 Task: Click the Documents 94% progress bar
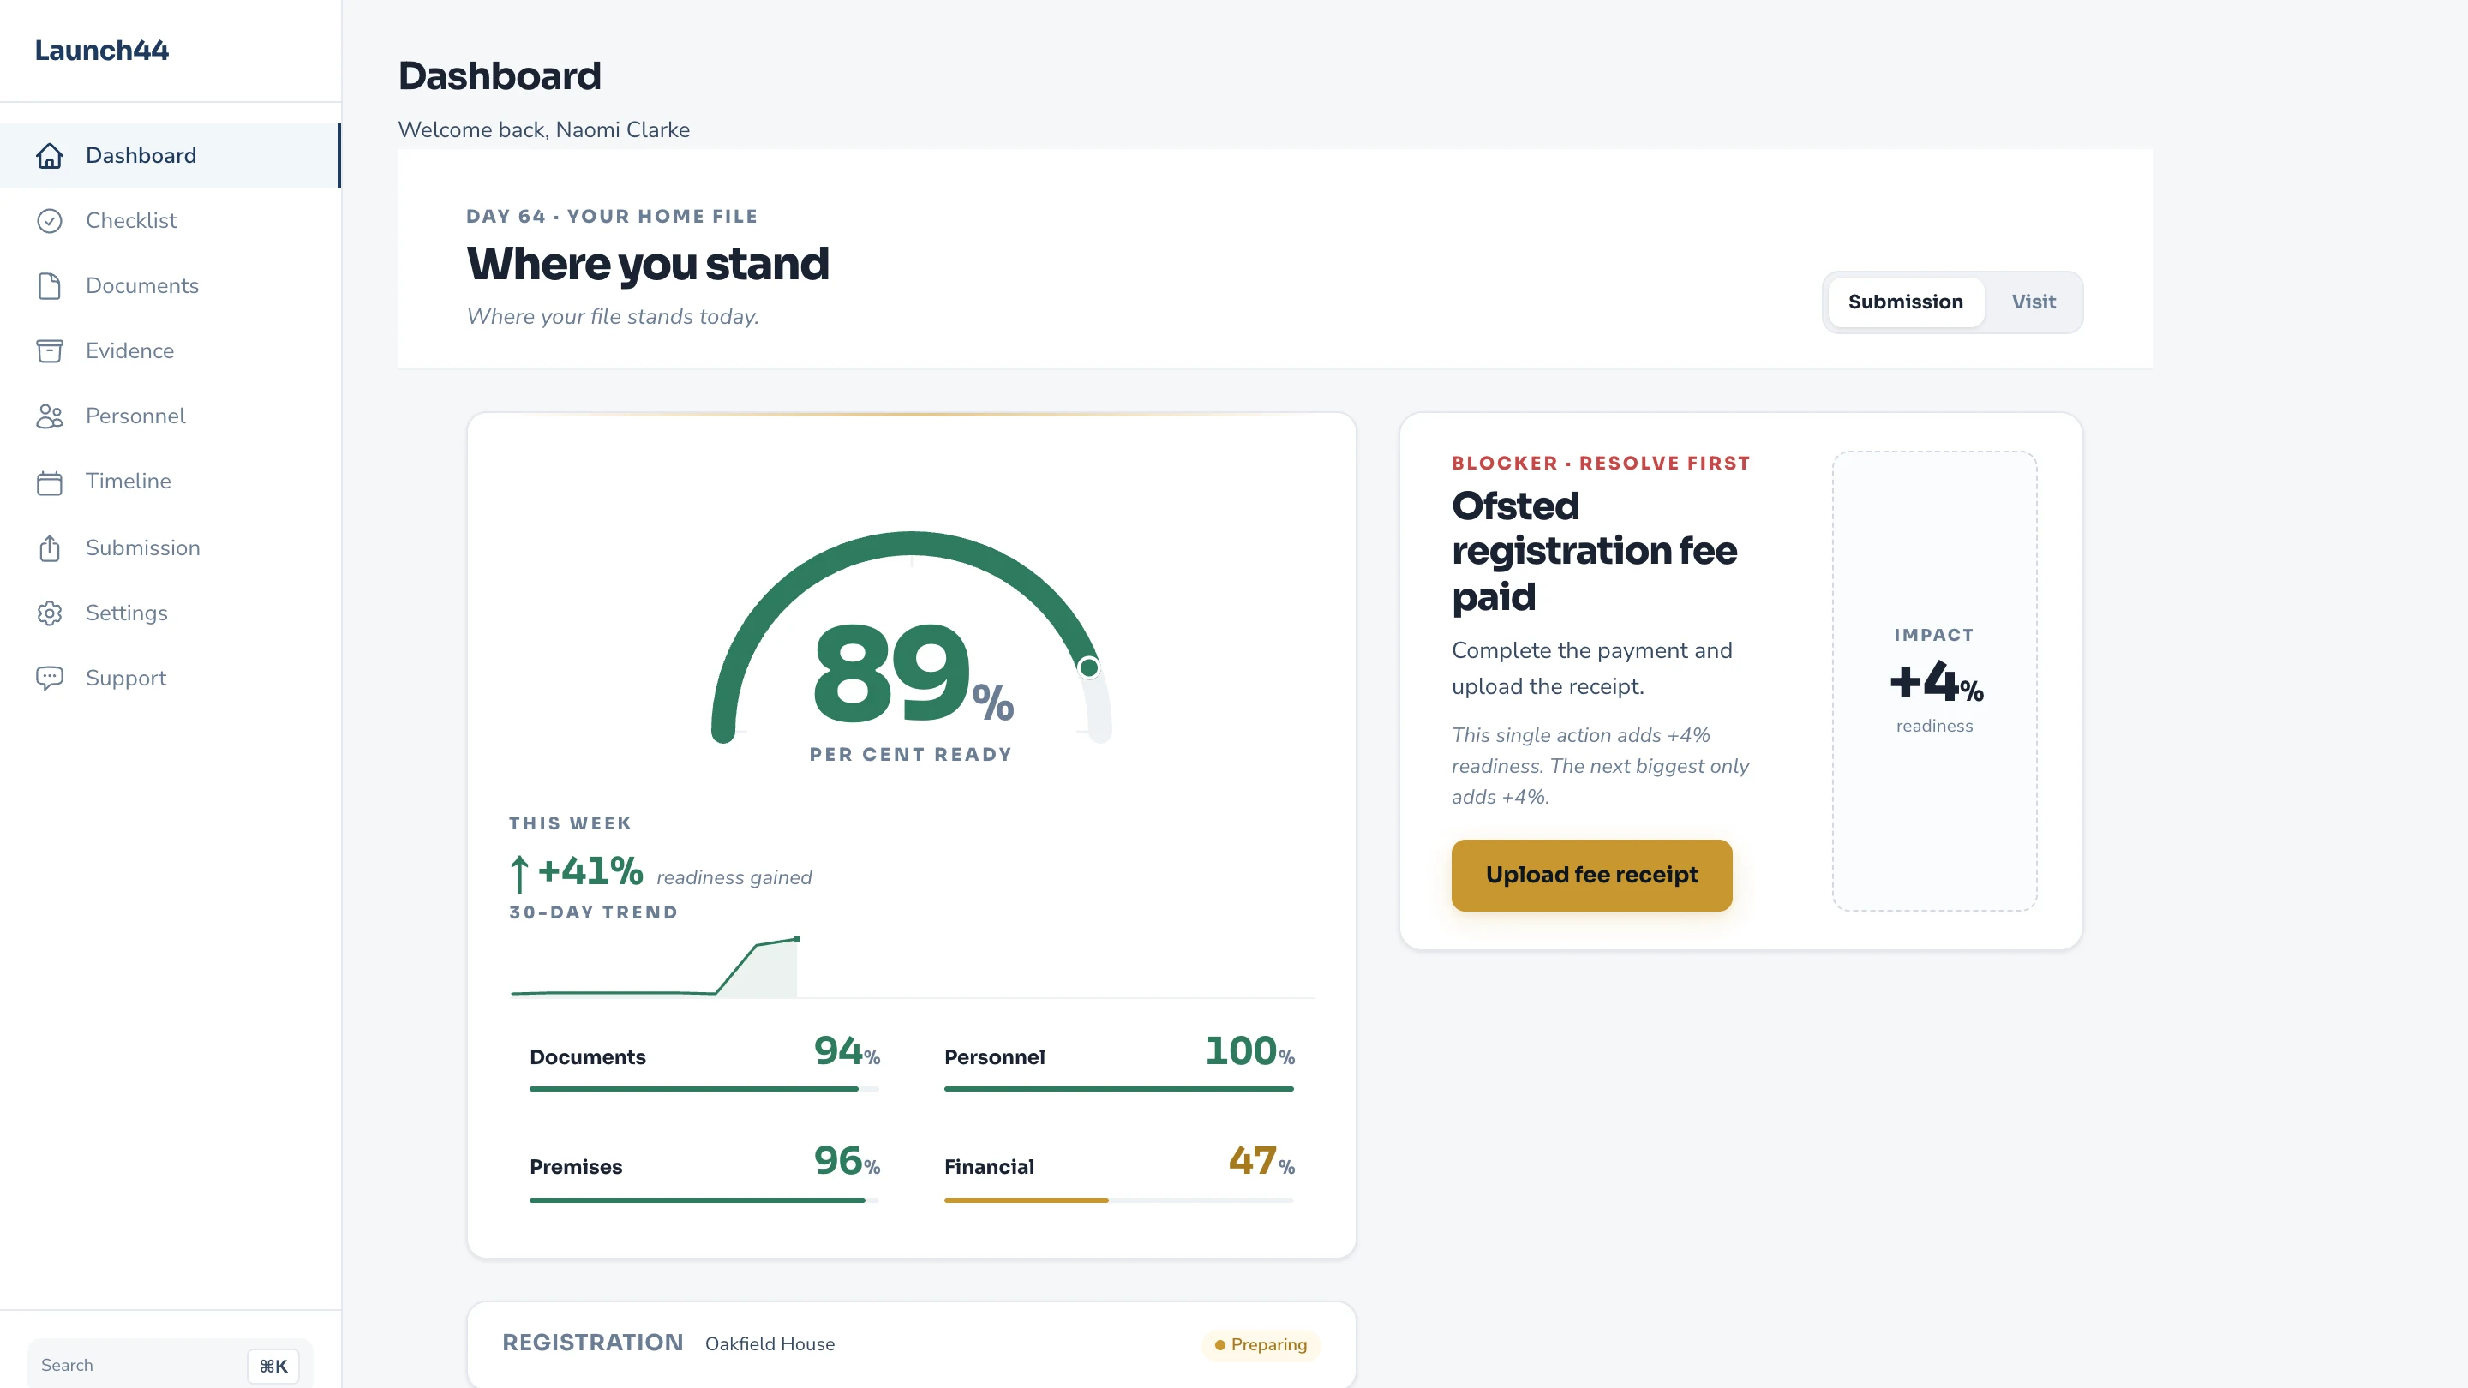[704, 1088]
